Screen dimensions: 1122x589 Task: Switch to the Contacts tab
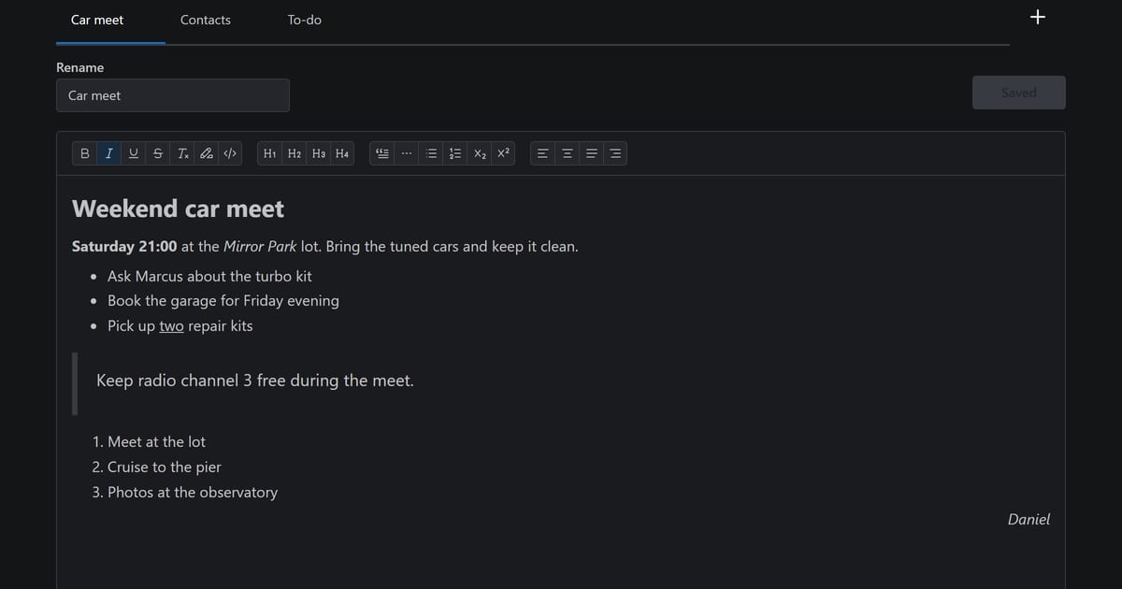click(x=206, y=20)
